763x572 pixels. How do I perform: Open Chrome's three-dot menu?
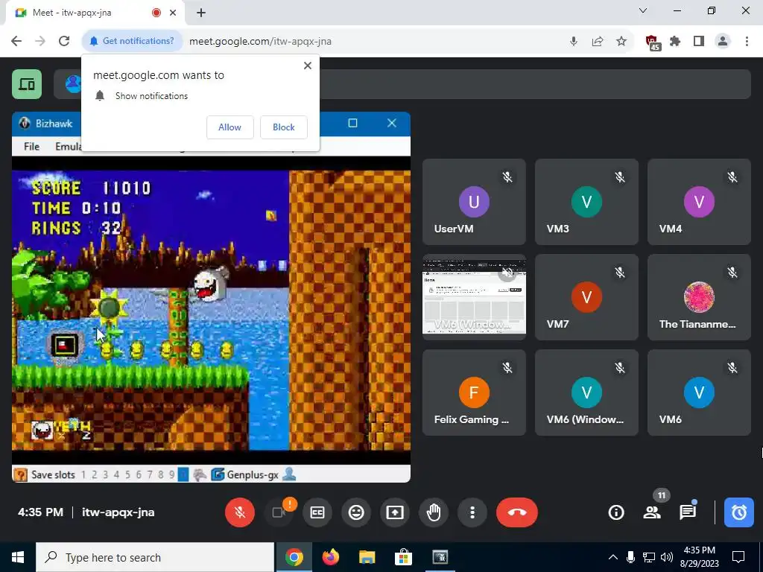747,42
